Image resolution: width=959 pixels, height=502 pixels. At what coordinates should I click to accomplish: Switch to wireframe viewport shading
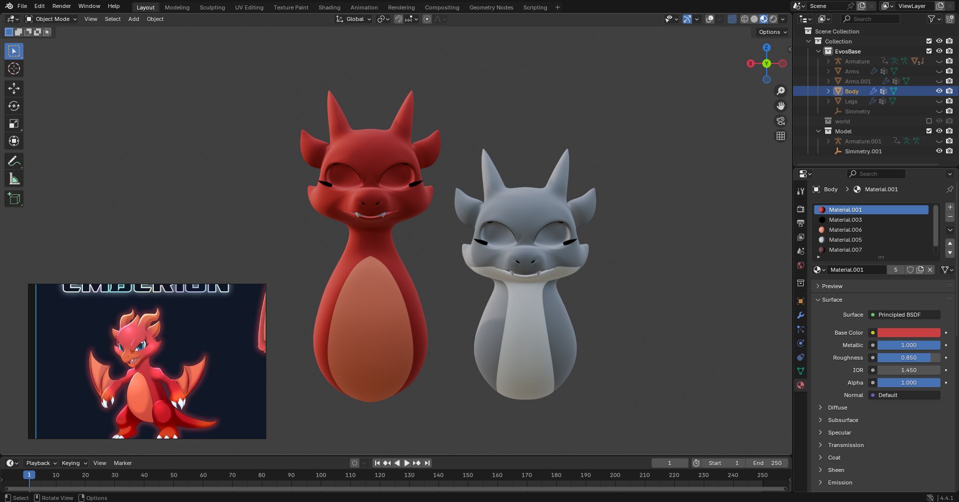745,19
